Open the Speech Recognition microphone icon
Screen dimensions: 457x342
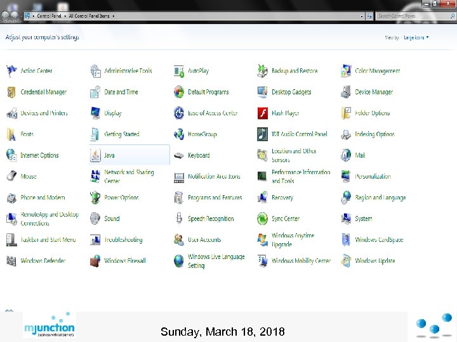coord(179,218)
